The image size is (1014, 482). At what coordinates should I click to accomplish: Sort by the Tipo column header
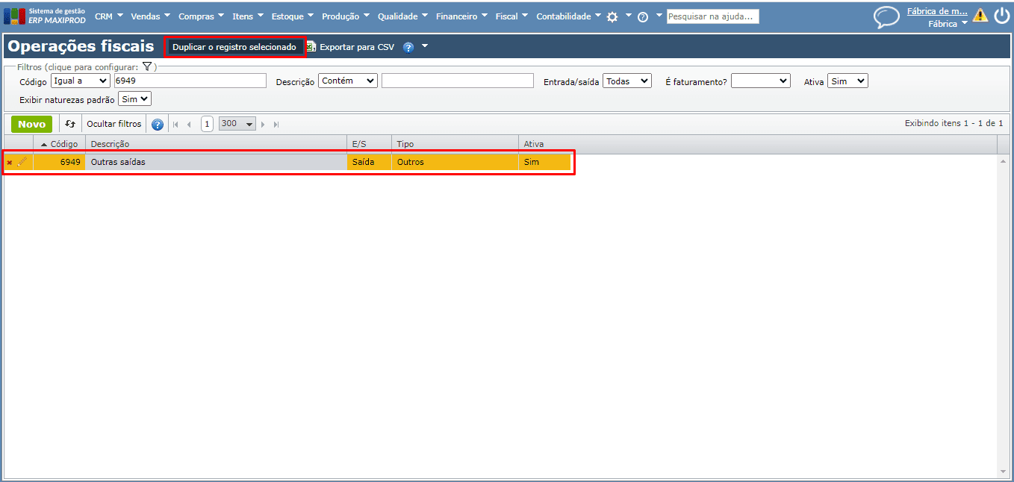(x=455, y=144)
